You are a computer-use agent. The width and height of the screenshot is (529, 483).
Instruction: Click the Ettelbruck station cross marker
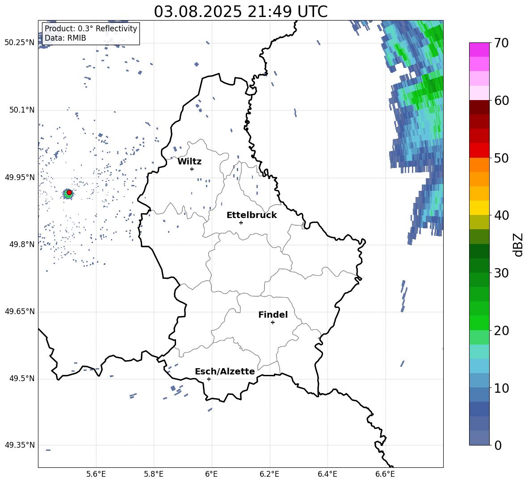point(241,223)
